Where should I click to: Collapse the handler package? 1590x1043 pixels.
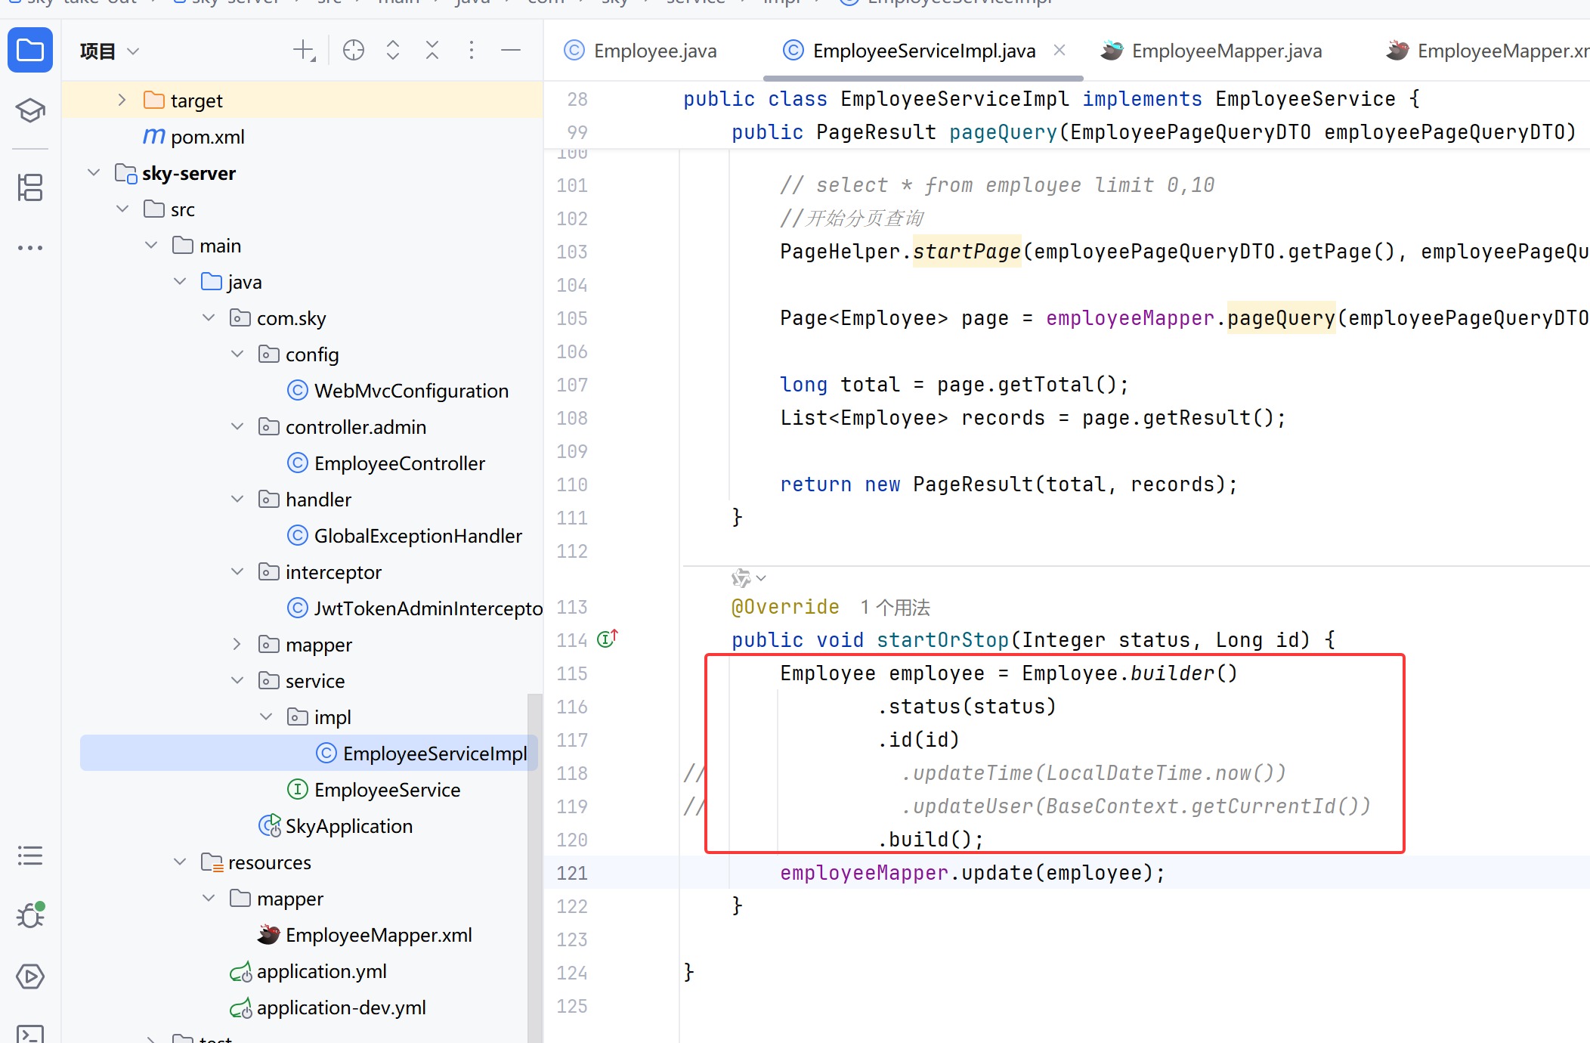click(x=237, y=499)
